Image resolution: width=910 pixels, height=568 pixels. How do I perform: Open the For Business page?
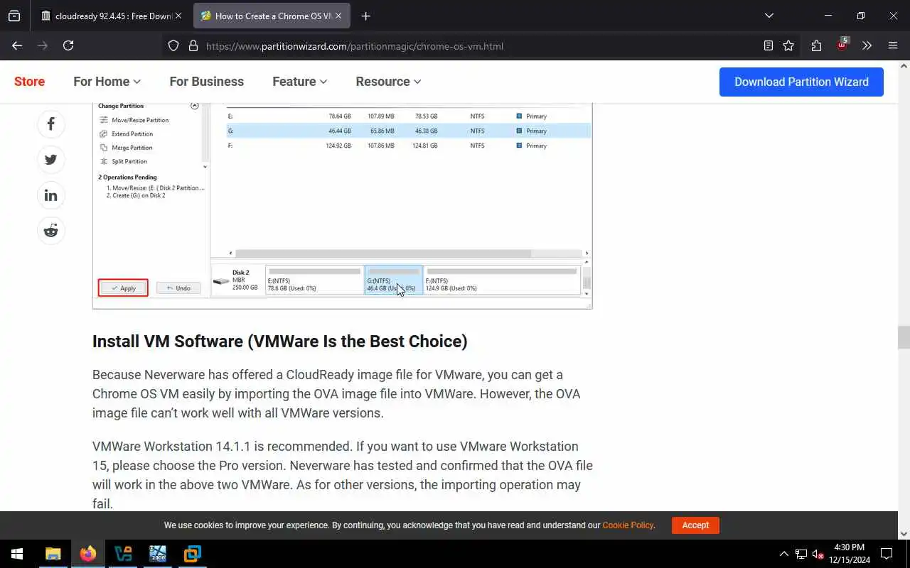click(x=206, y=82)
